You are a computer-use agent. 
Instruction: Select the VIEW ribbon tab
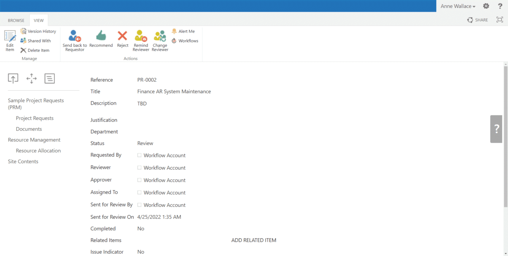(38, 20)
